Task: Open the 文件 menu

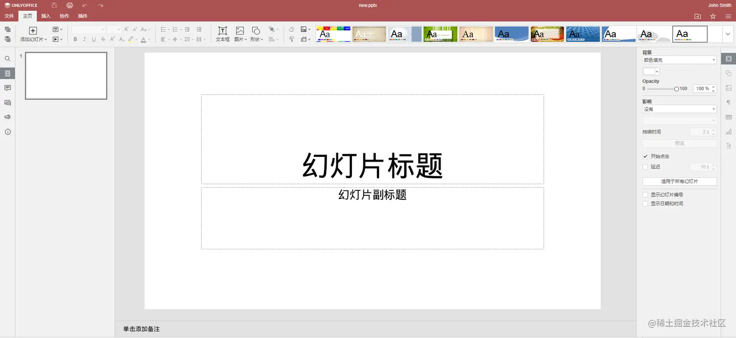Action: tap(9, 16)
